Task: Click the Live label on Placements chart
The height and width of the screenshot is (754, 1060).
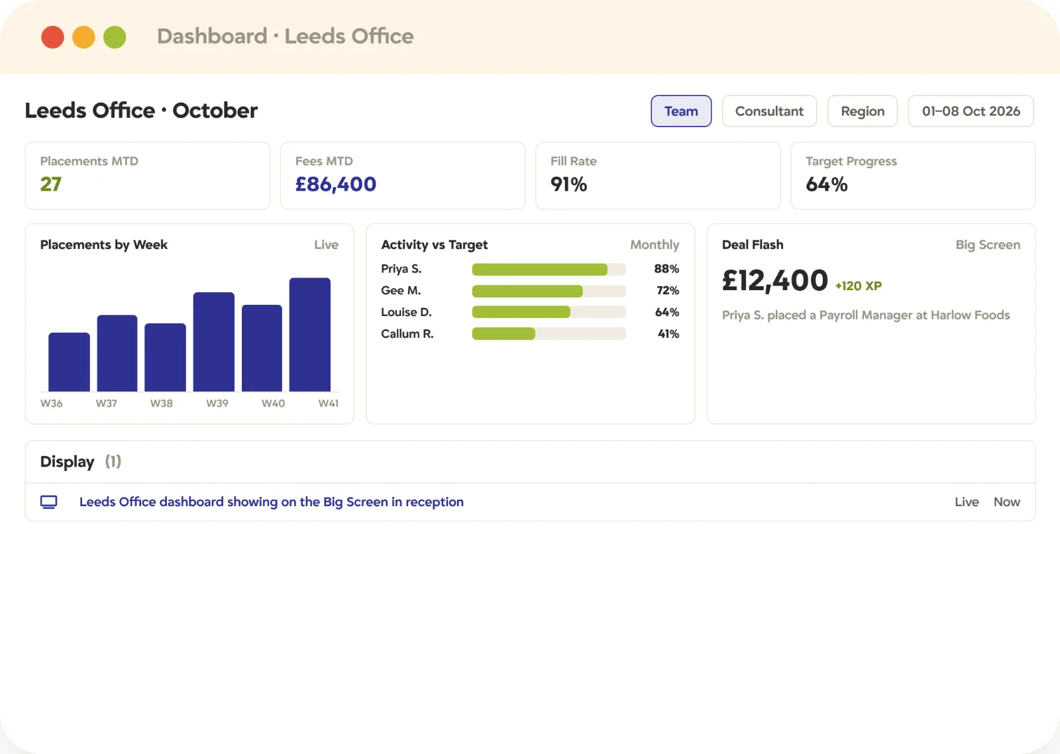Action: (x=326, y=244)
